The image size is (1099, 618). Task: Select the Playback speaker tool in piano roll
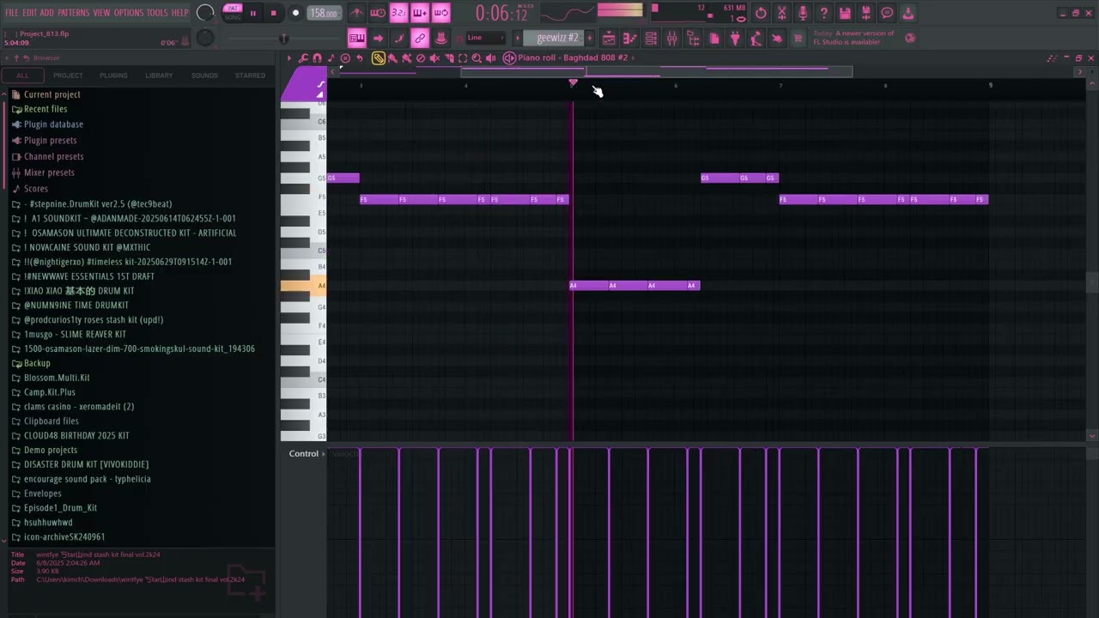click(x=491, y=58)
